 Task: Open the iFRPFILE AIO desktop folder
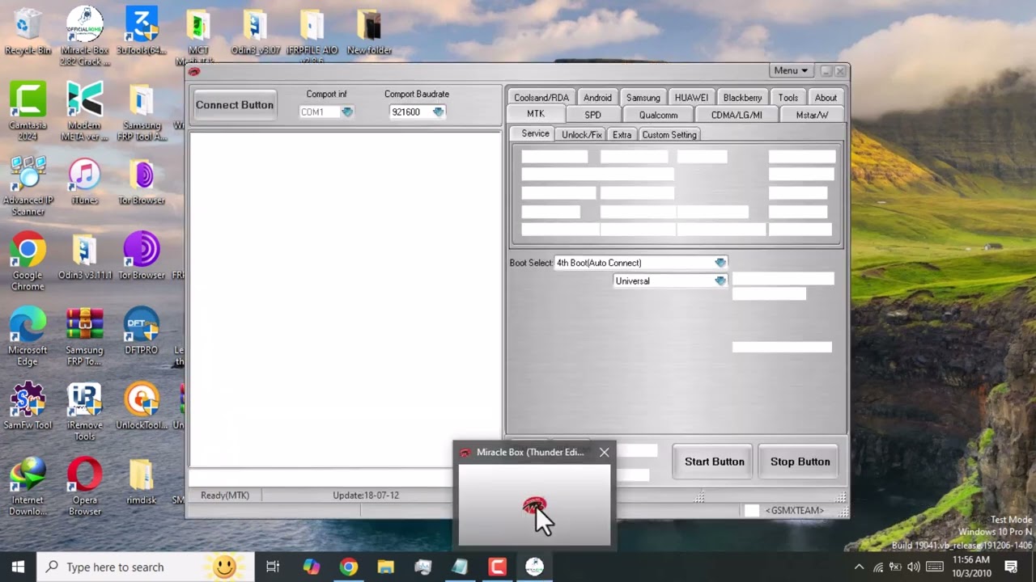(312, 36)
